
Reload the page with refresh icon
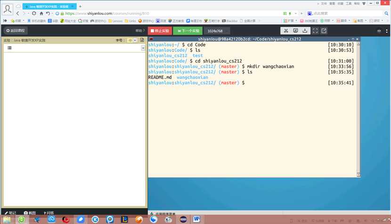pos(34,14)
